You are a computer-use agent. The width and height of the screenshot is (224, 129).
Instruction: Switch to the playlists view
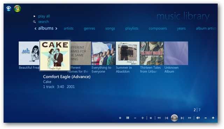coord(132,29)
